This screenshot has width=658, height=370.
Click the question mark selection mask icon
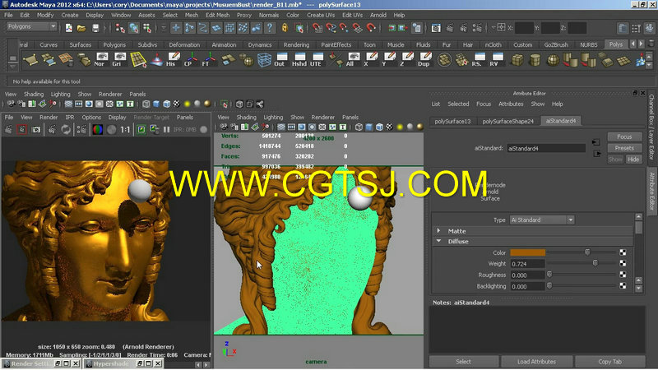[x=270, y=28]
